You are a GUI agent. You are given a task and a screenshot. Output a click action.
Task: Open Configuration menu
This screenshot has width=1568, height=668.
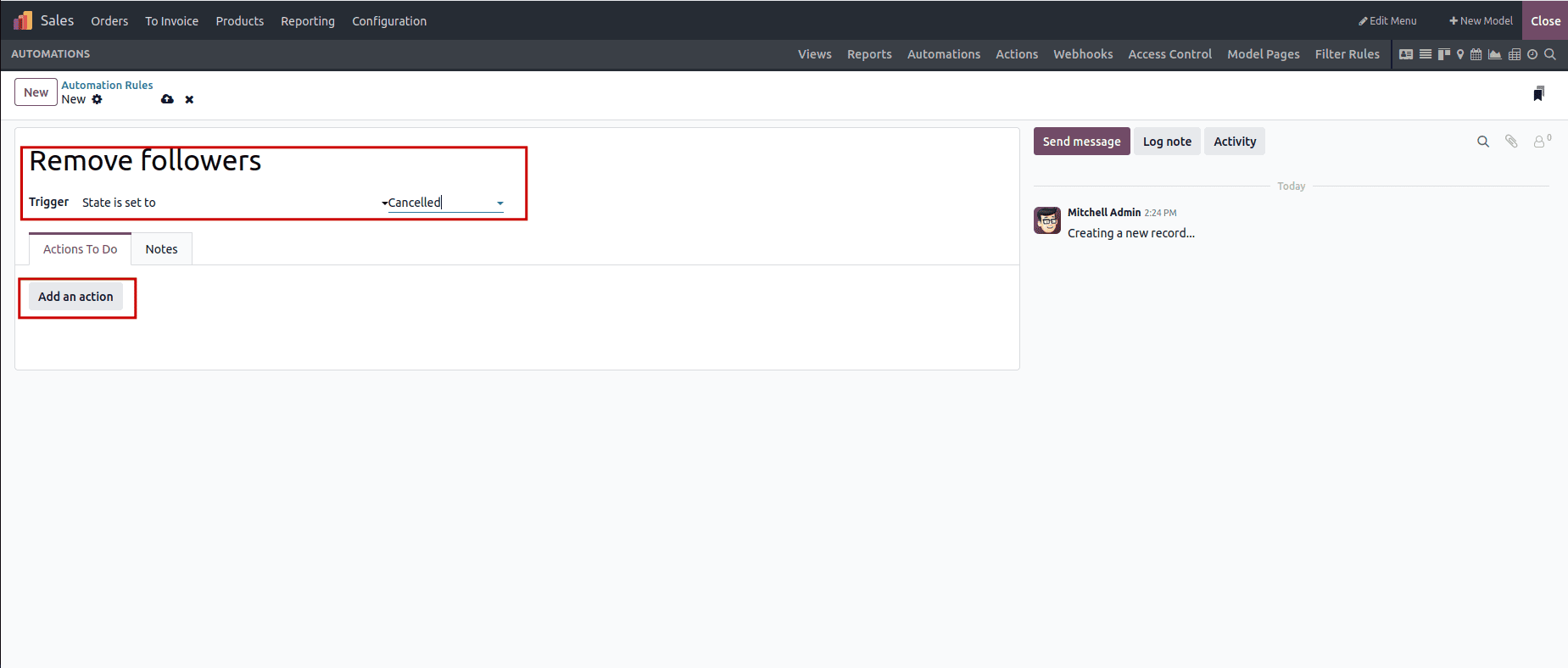pos(389,21)
